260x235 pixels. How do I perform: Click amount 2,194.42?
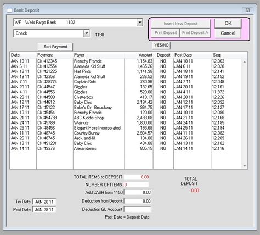point(144,102)
